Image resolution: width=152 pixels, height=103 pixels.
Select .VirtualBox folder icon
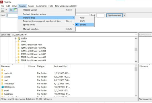(x=2, y=84)
